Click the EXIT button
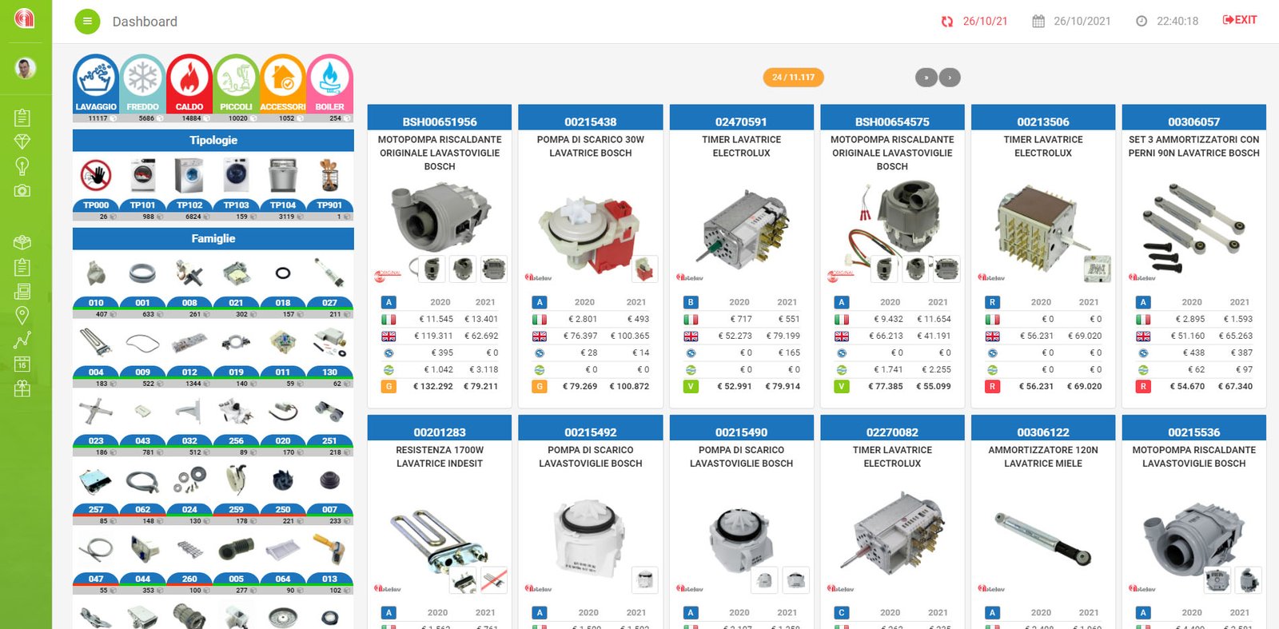Image resolution: width=1279 pixels, height=629 pixels. (x=1240, y=20)
